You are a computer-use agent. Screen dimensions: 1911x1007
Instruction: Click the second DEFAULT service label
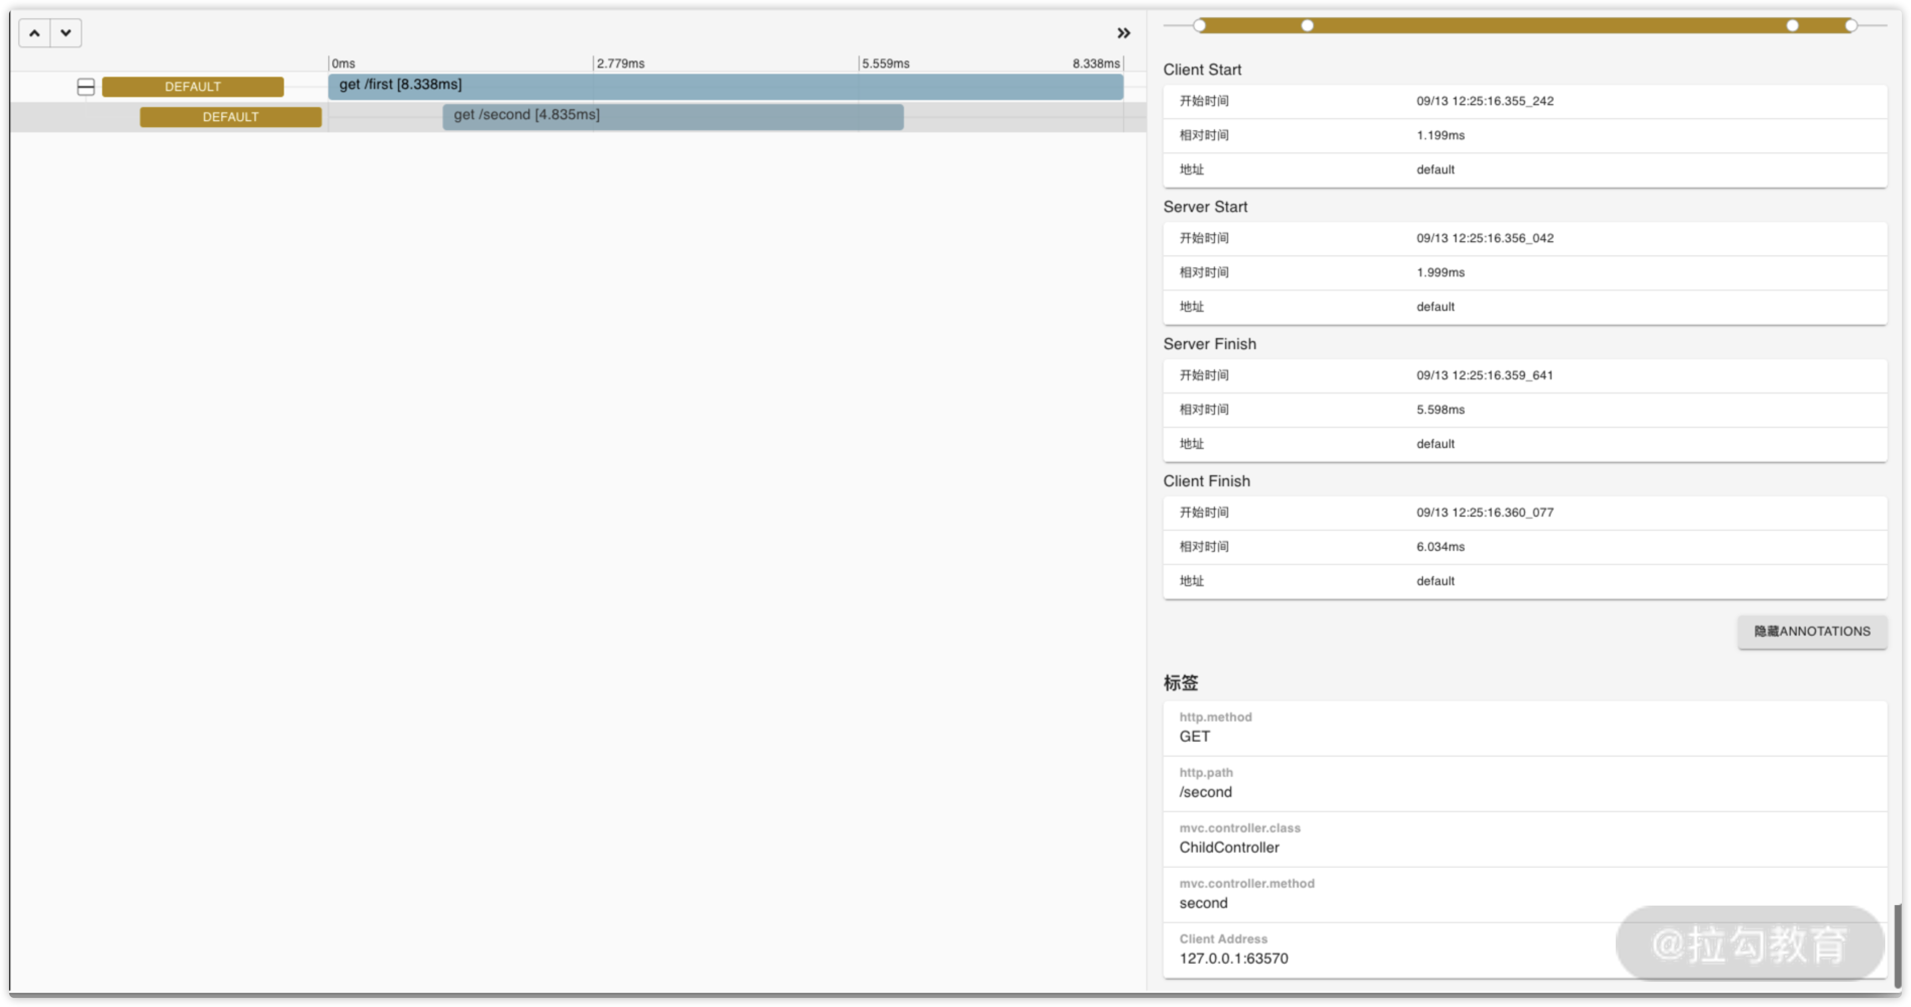pos(231,117)
